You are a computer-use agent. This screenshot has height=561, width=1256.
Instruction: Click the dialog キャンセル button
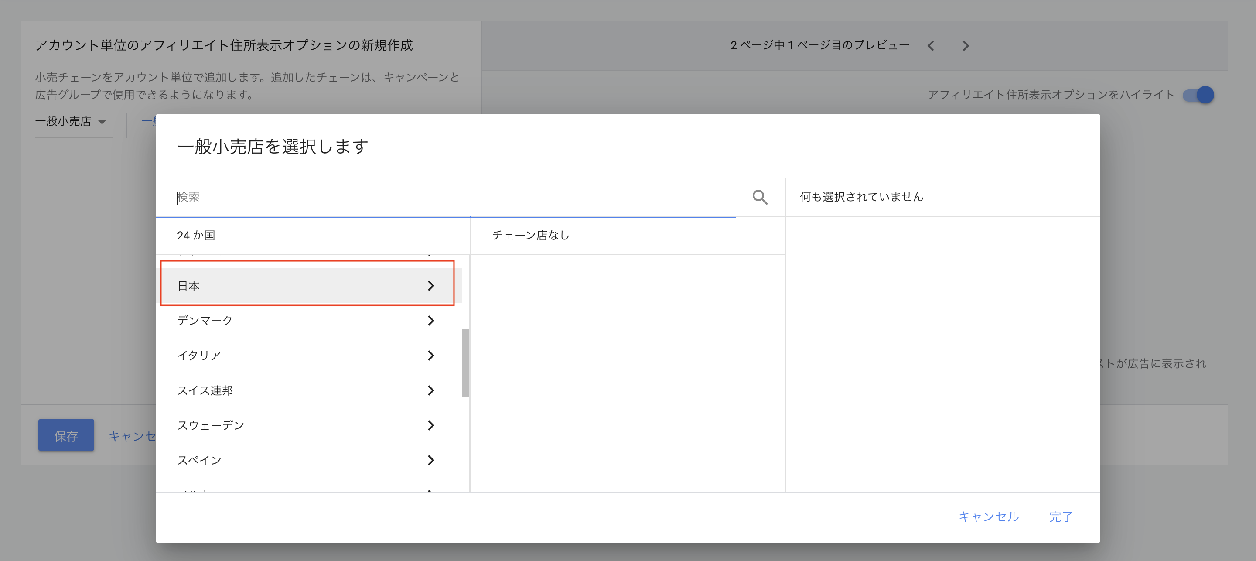tap(988, 517)
